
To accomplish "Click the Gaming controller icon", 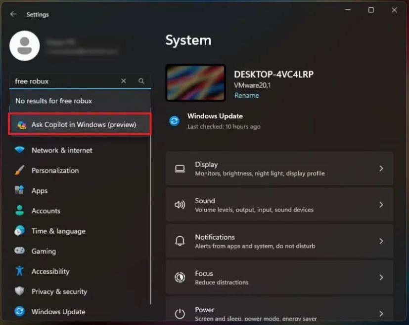I will tap(20, 251).
